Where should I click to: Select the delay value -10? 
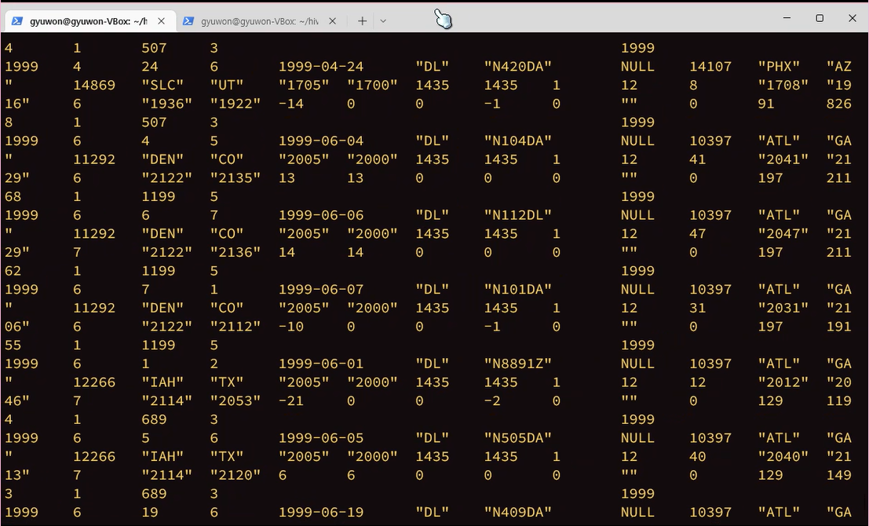(x=291, y=327)
